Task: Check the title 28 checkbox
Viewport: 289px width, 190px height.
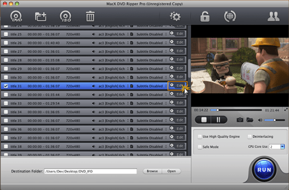Action: pyautogui.click(x=6, y=60)
